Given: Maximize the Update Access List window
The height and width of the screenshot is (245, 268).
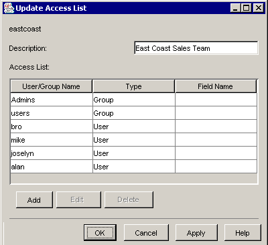Looking at the screenshot, I should [247, 8].
